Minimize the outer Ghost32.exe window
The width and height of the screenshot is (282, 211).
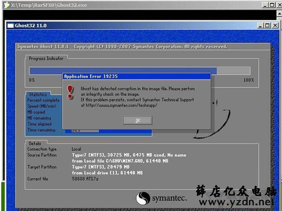pyautogui.click(x=265, y=5)
